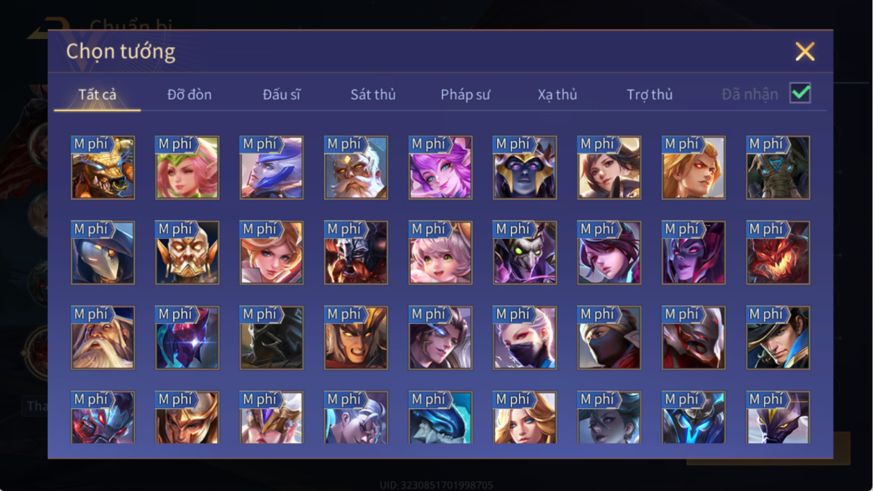Select the golden horned beast hero portrait
Viewport: 873px width, 491px height.
(x=103, y=168)
